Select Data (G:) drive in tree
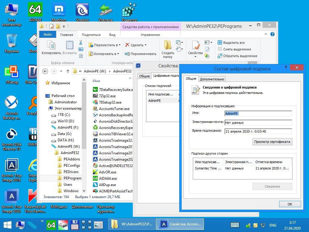 [x=62, y=134]
